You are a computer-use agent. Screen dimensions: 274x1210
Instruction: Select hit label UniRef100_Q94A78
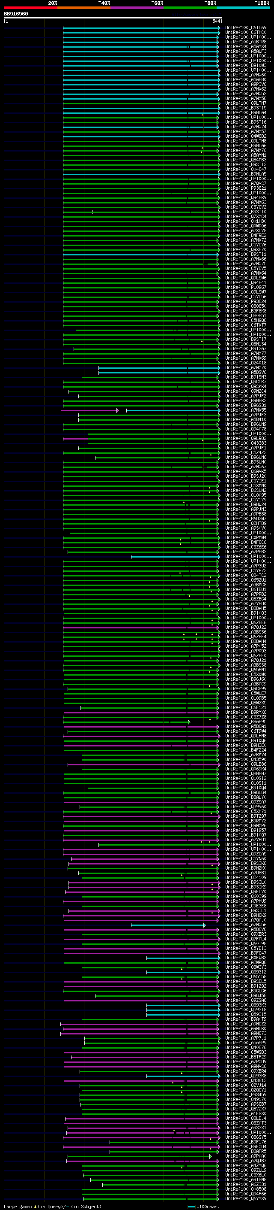point(246,429)
